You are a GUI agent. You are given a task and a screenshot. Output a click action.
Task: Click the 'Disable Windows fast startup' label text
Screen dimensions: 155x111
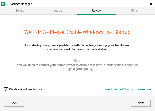29,89
